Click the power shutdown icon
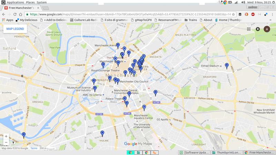The height and width of the screenshot is (155, 276). click(x=273, y=2)
